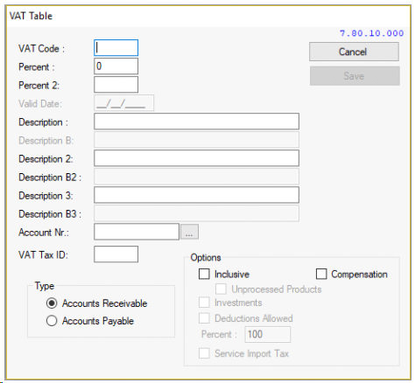Choose Accounts Payable radio option

click(x=52, y=321)
